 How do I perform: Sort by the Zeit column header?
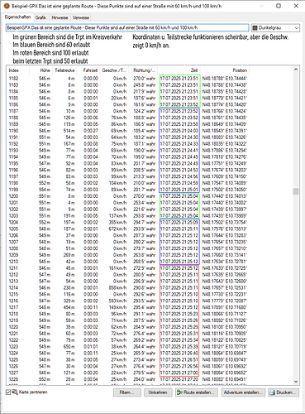179,70
